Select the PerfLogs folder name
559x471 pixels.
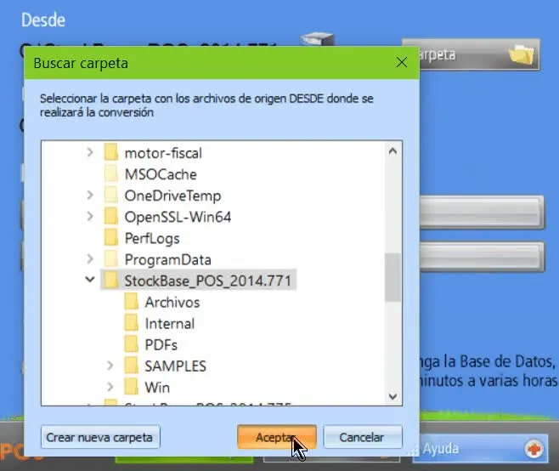pyautogui.click(x=152, y=238)
